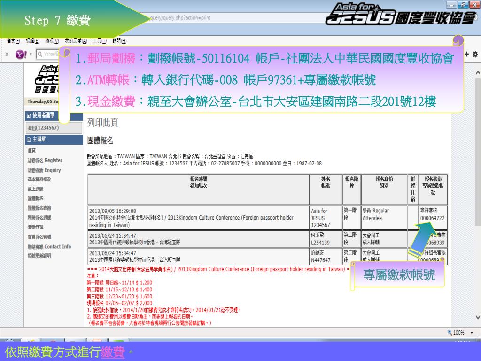
Task: Go to 聯絡資訊 Contact Info page
Action: coord(49,246)
